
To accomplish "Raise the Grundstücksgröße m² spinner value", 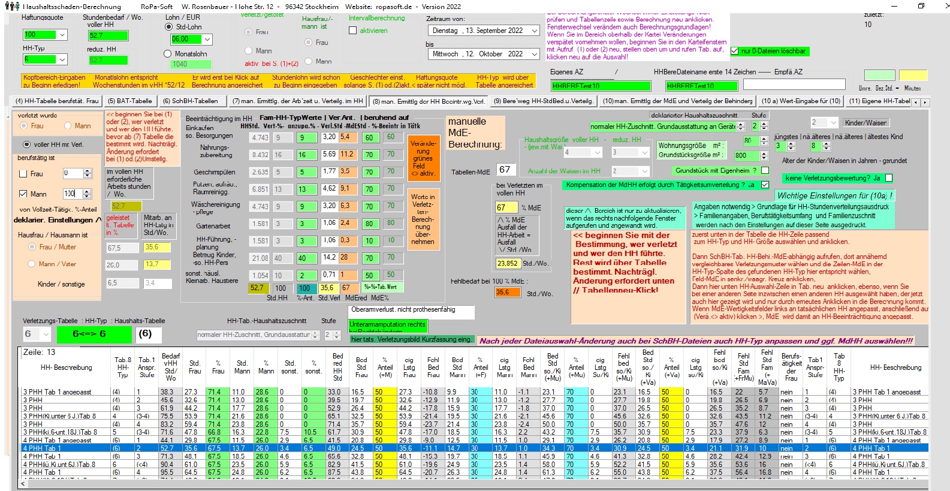I will (x=763, y=152).
